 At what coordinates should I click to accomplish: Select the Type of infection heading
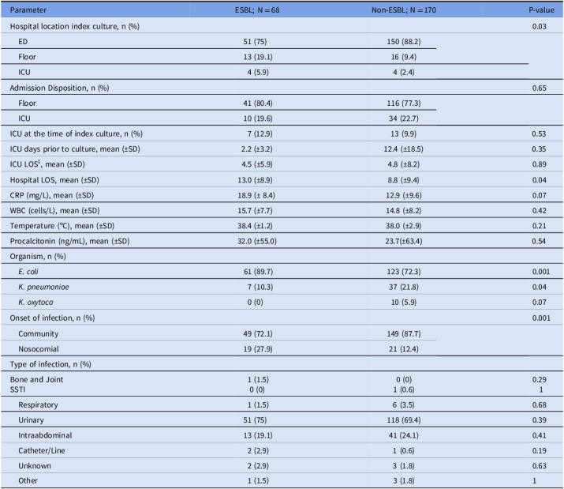coord(50,364)
